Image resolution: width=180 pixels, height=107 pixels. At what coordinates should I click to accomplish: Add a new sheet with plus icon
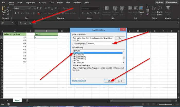[x=27, y=101]
